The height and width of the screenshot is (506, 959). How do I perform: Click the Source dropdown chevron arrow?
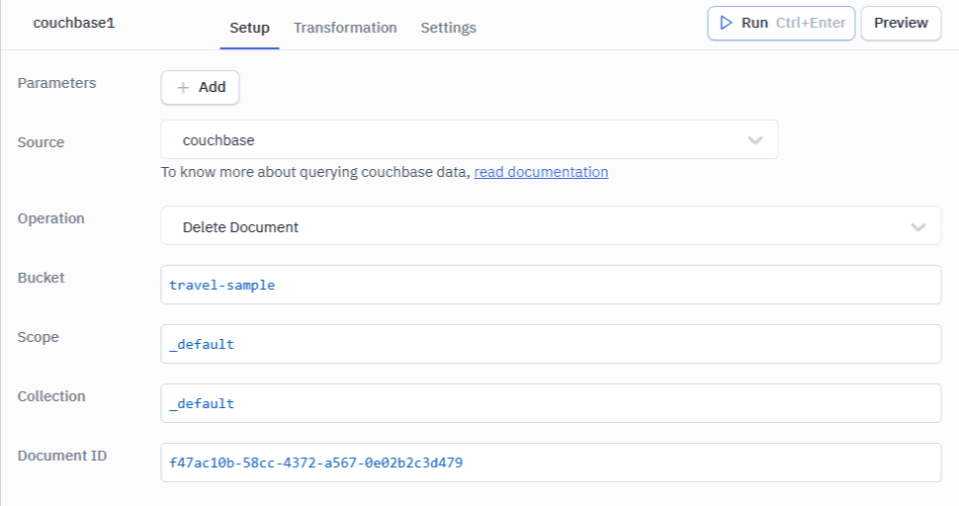(x=755, y=140)
